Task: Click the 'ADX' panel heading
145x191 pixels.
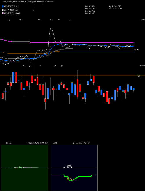Action: pos(55,143)
